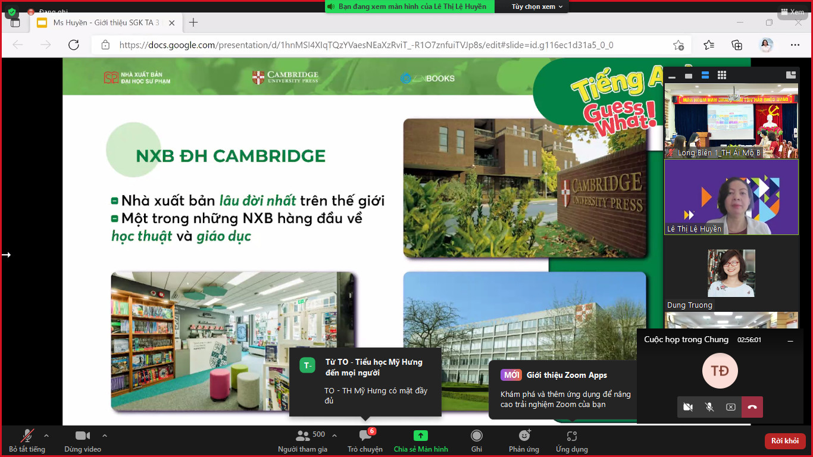Click the Ghi record icon
The height and width of the screenshot is (457, 813).
coord(476,436)
